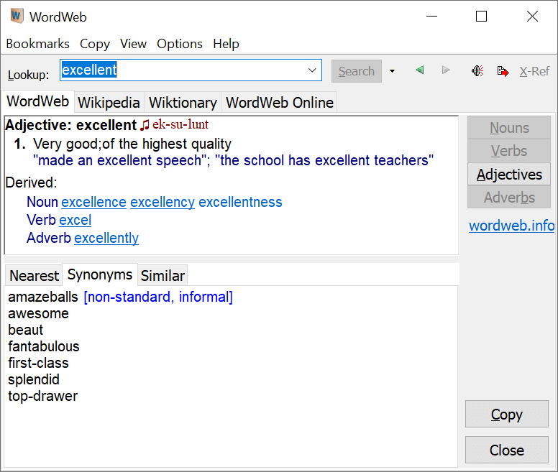Select the Synonyms tab
This screenshot has width=558, height=472.
[100, 274]
